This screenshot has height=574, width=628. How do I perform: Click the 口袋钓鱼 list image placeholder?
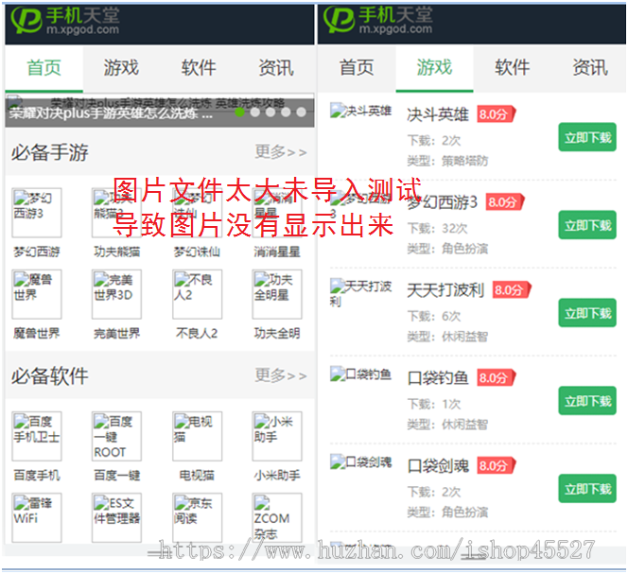pyautogui.click(x=361, y=374)
